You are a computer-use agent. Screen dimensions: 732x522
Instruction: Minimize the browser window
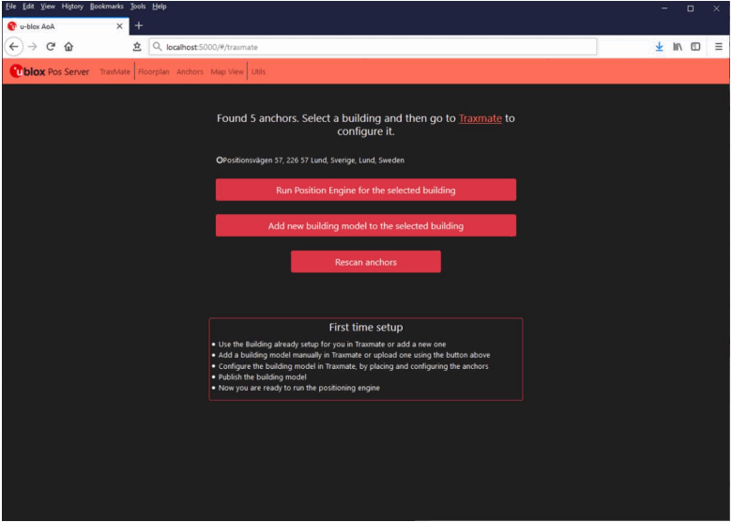(663, 8)
